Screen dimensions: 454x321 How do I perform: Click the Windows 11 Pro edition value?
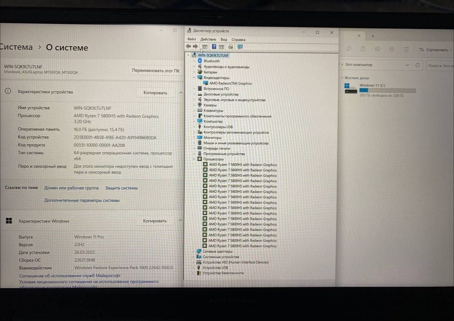point(89,237)
